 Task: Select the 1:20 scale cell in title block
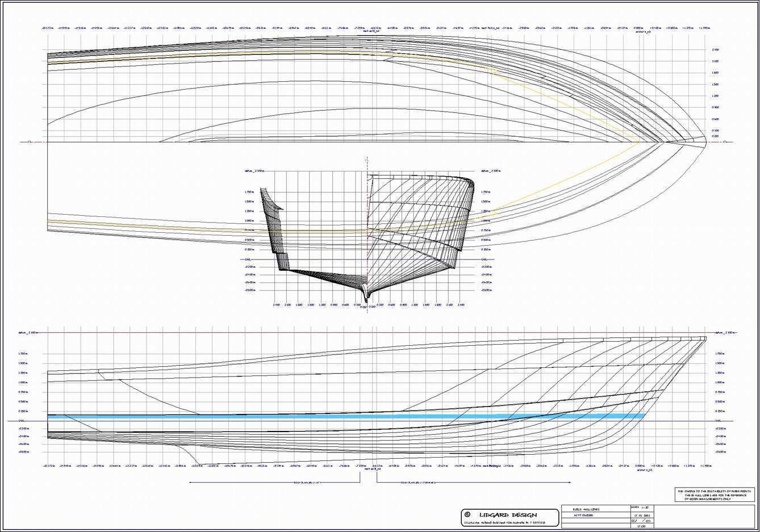coord(642,508)
